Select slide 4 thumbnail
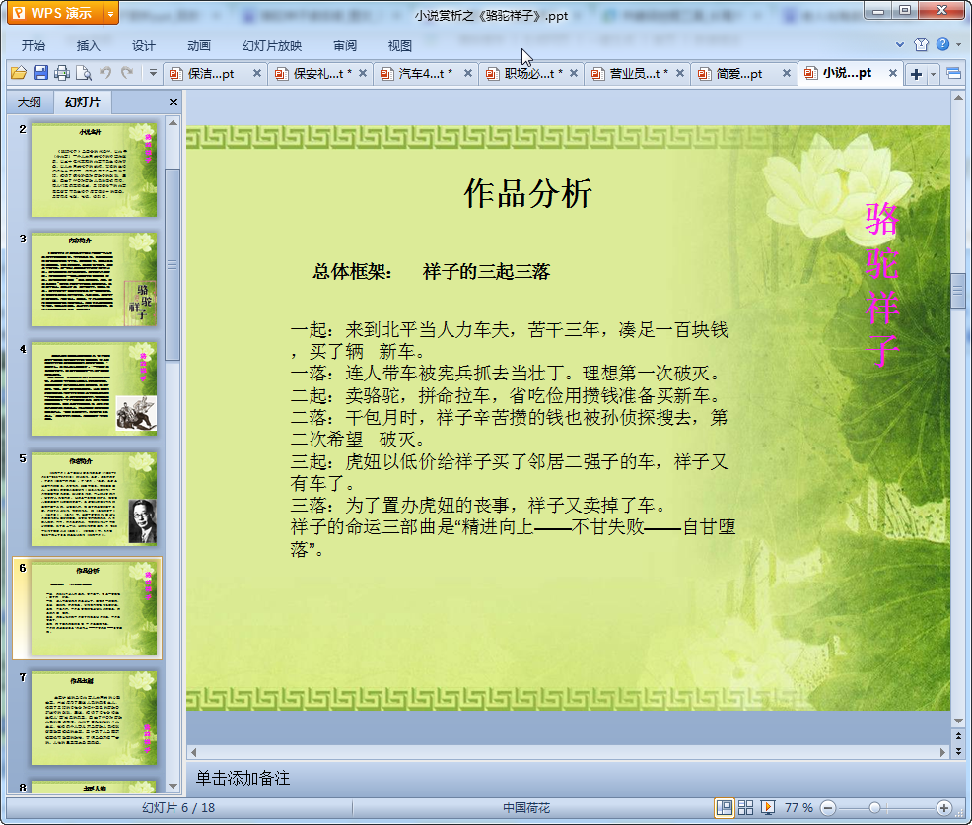Screen dimensions: 972x825 [94, 389]
